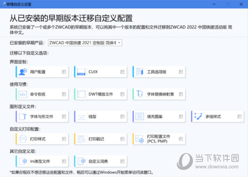248x178 pixels.
Task: Click the 自定义词典 label
Action: coord(98,161)
